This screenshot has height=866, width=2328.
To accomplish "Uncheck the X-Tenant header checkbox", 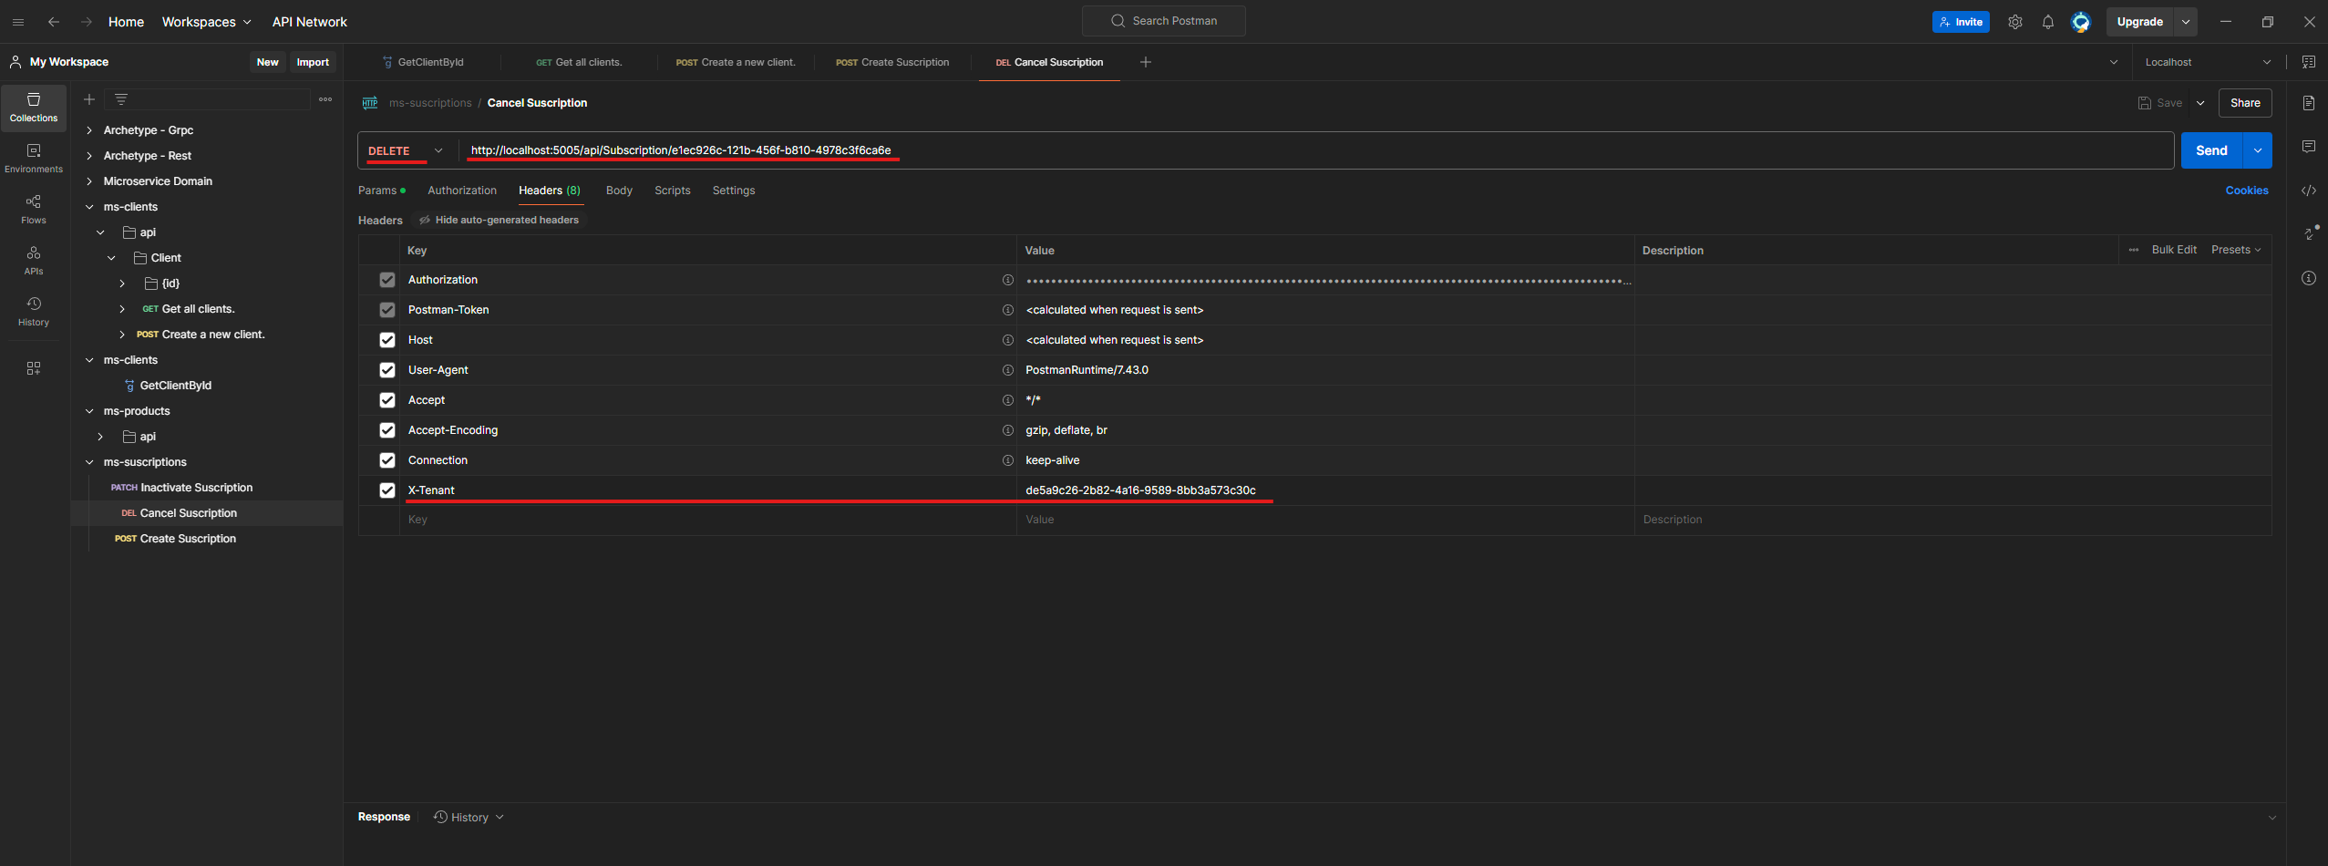I will (x=387, y=490).
